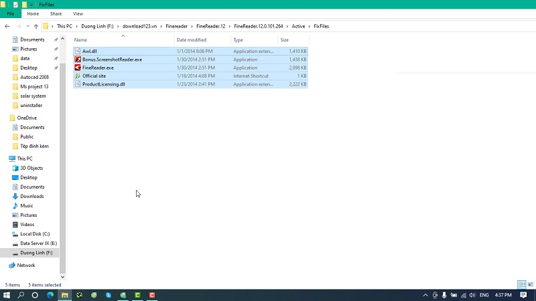The width and height of the screenshot is (536, 301).
Task: Launch Microsoft Edge from taskbar
Action: click(x=50, y=295)
